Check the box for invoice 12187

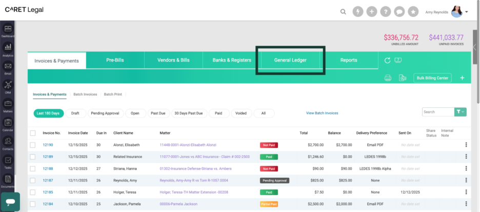(33, 180)
